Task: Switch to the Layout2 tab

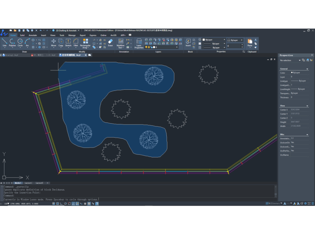Action: (x=39, y=183)
